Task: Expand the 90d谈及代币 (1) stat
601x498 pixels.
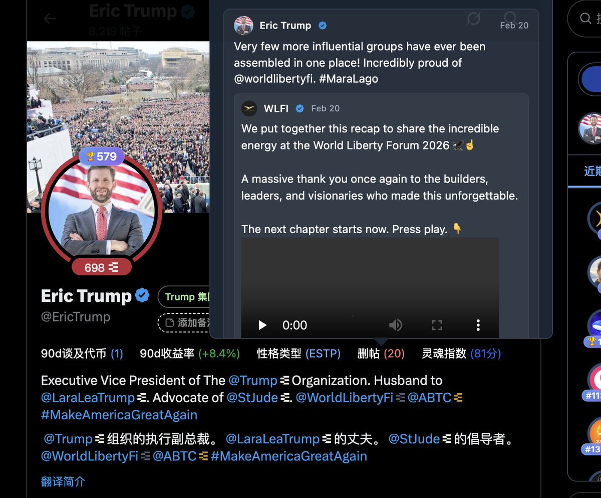Action: pyautogui.click(x=82, y=354)
